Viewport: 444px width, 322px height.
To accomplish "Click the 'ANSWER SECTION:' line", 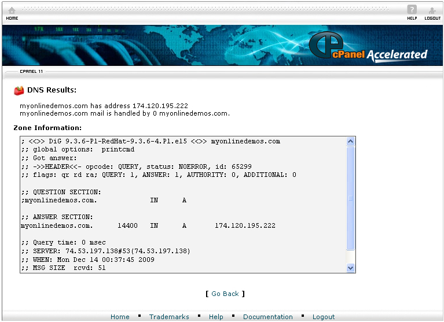I will (57, 217).
